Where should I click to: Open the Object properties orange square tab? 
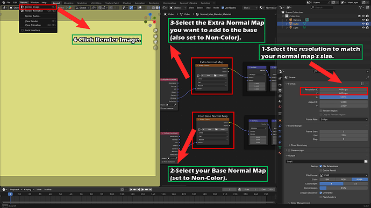point(280,121)
